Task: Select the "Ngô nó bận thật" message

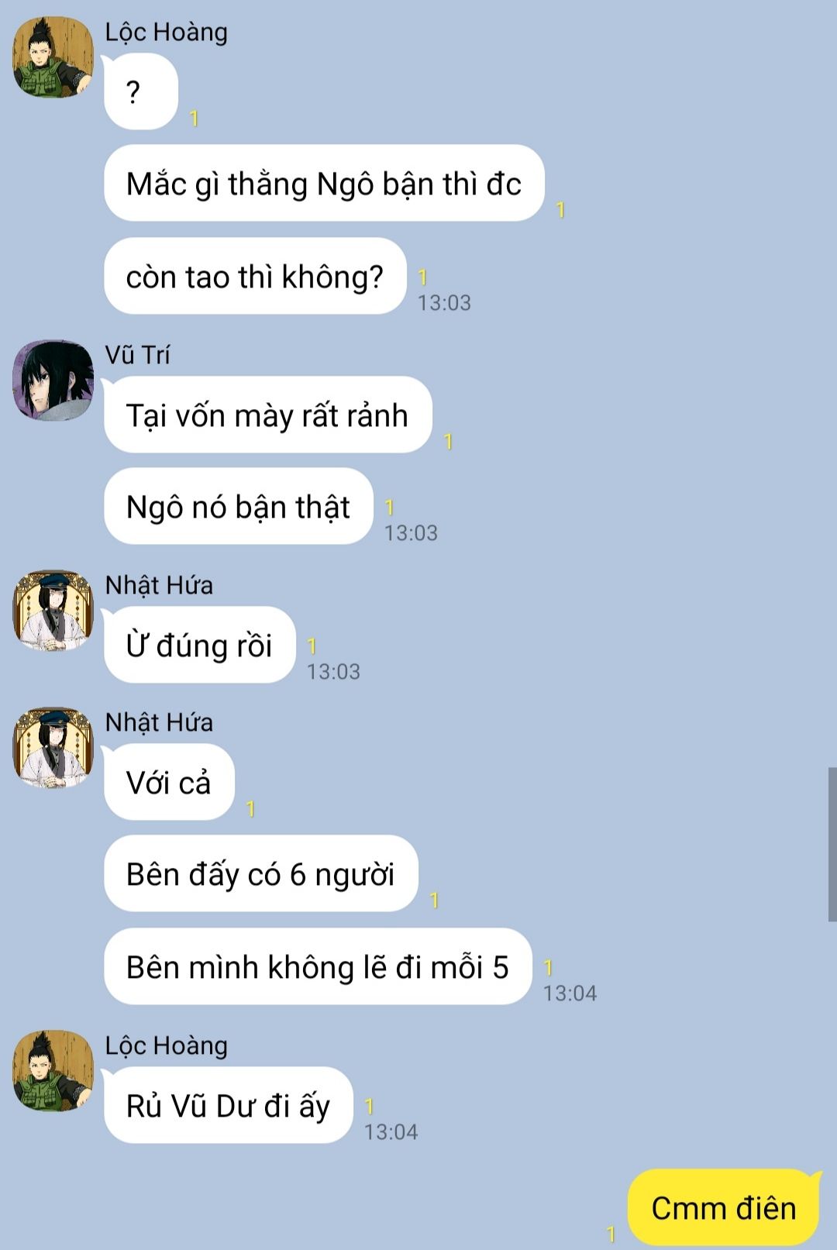Action: point(239,506)
